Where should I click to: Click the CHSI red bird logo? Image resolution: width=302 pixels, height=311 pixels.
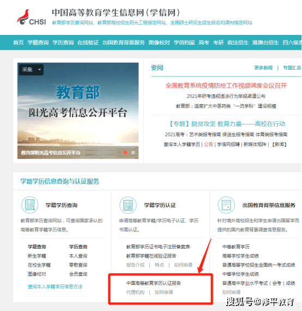[23, 17]
